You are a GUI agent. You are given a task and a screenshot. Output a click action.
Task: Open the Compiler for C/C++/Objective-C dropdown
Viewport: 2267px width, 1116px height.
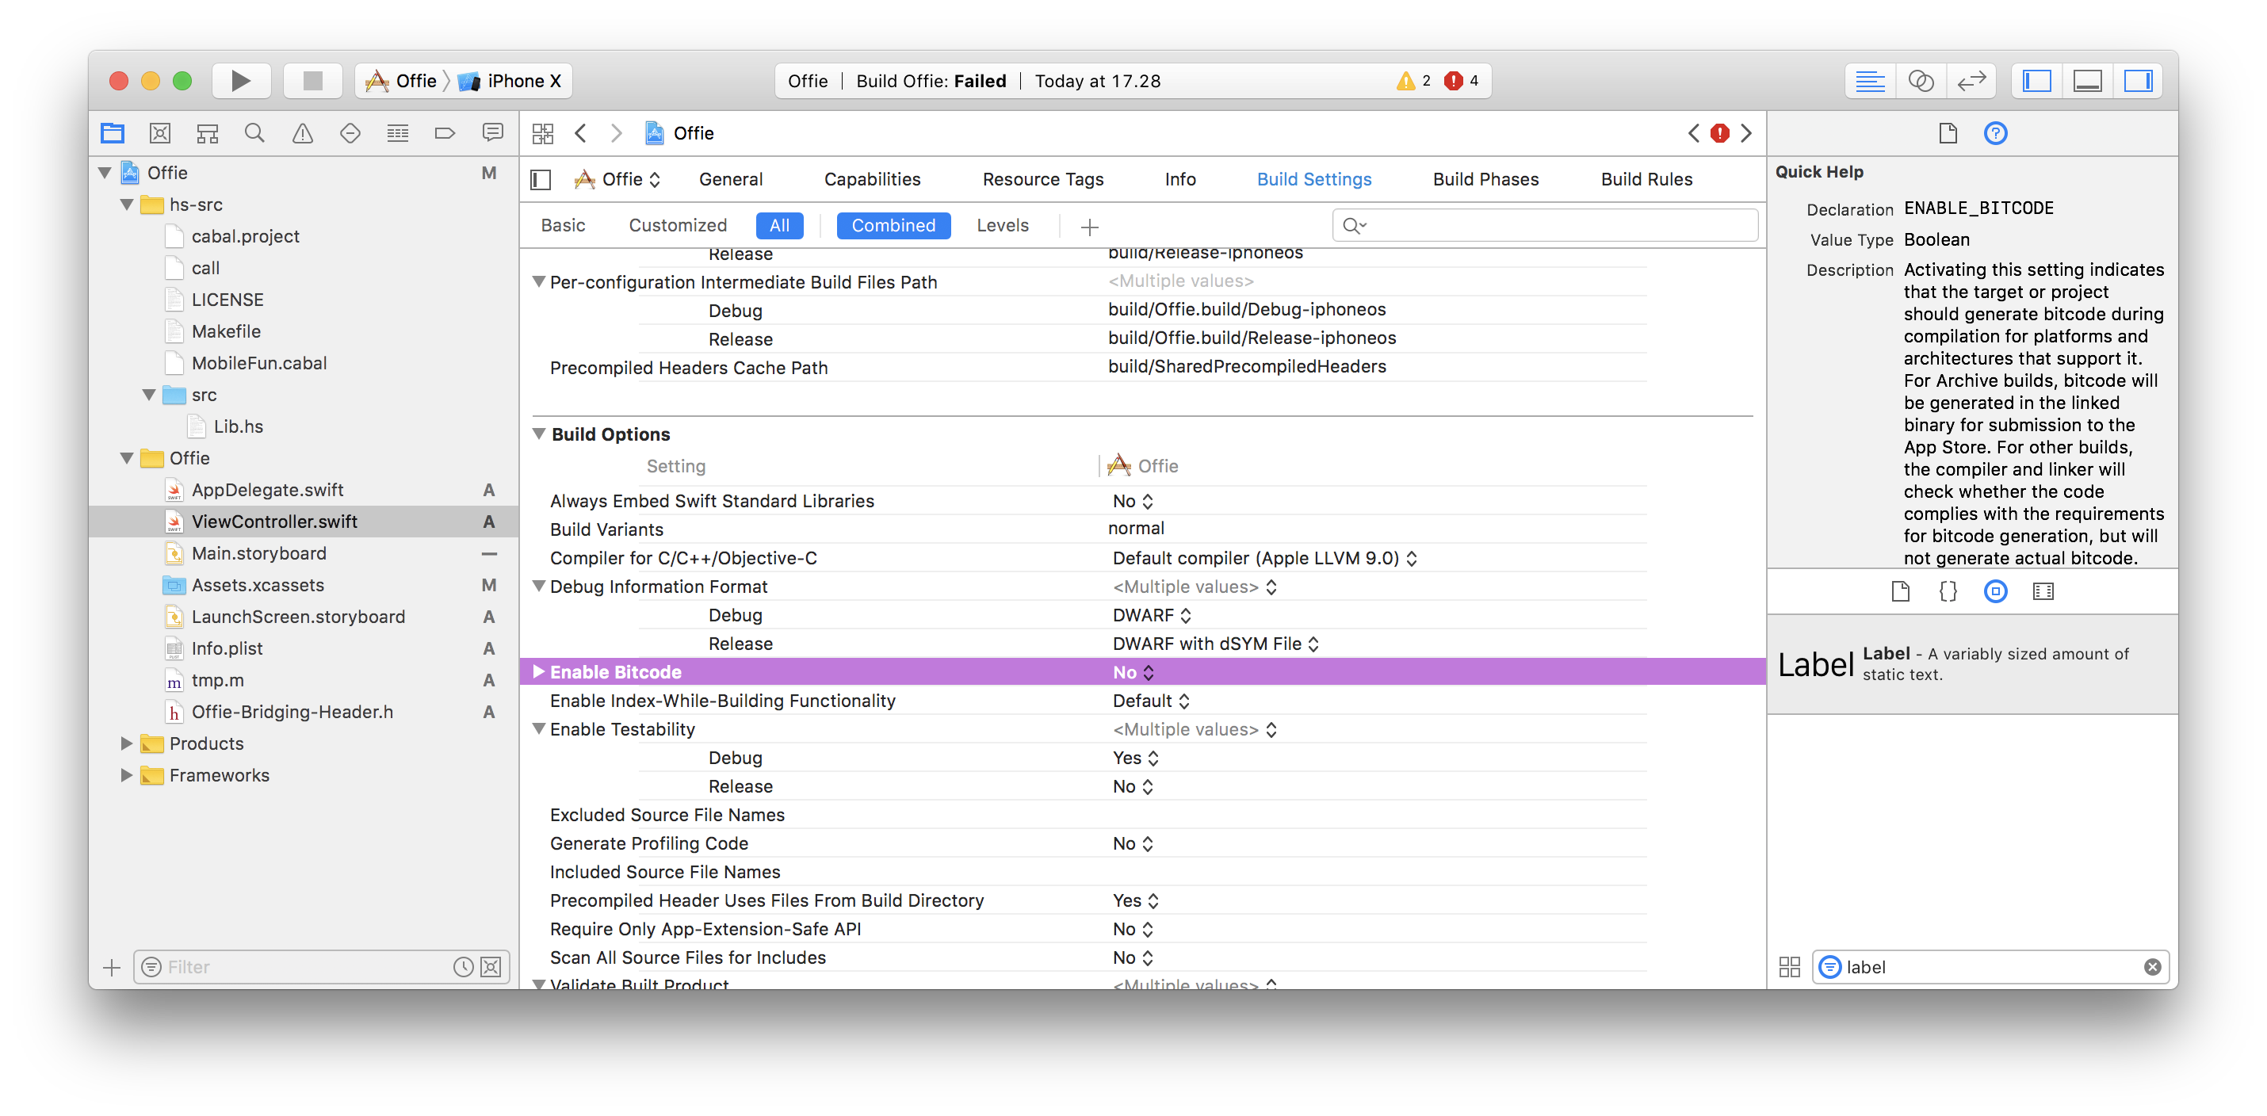[1263, 558]
